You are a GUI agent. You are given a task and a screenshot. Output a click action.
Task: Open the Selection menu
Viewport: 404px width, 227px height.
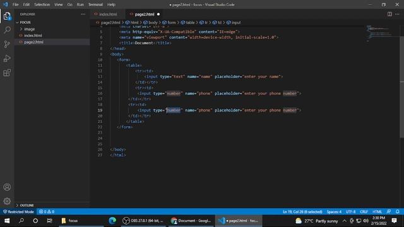[x=42, y=4]
